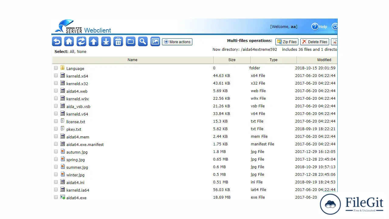Refresh the file listing icon
Viewport: 389px width, 219px height.
click(x=81, y=41)
